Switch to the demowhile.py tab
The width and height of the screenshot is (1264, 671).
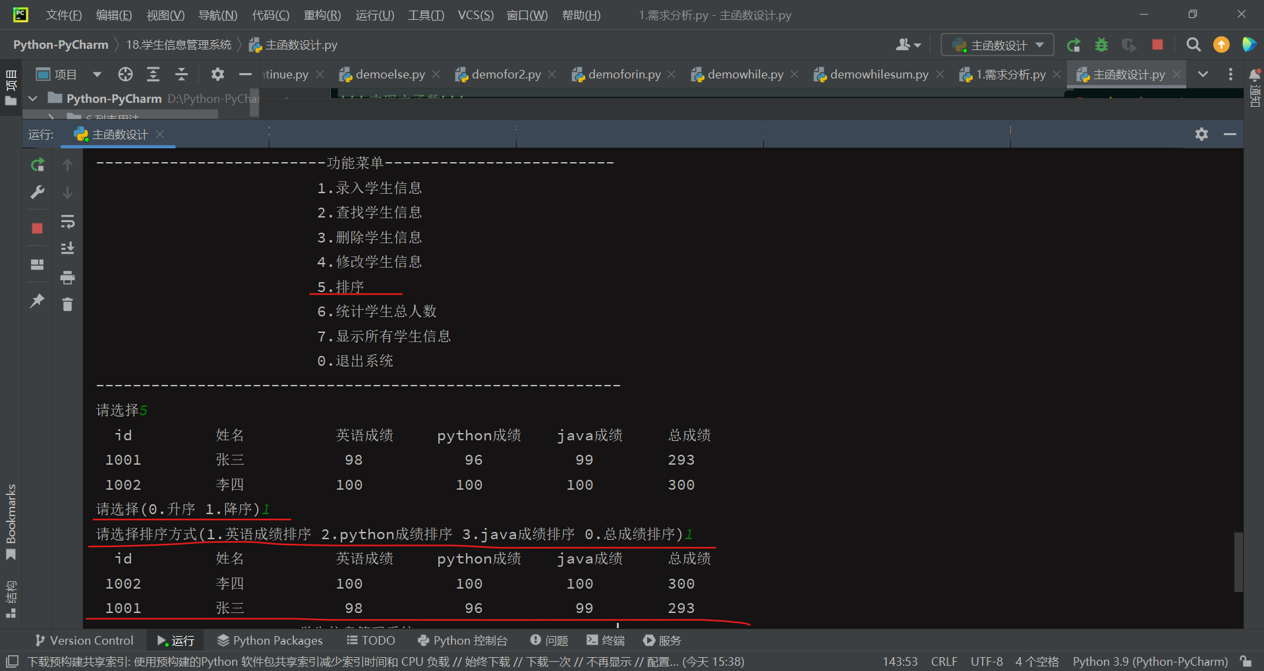745,74
